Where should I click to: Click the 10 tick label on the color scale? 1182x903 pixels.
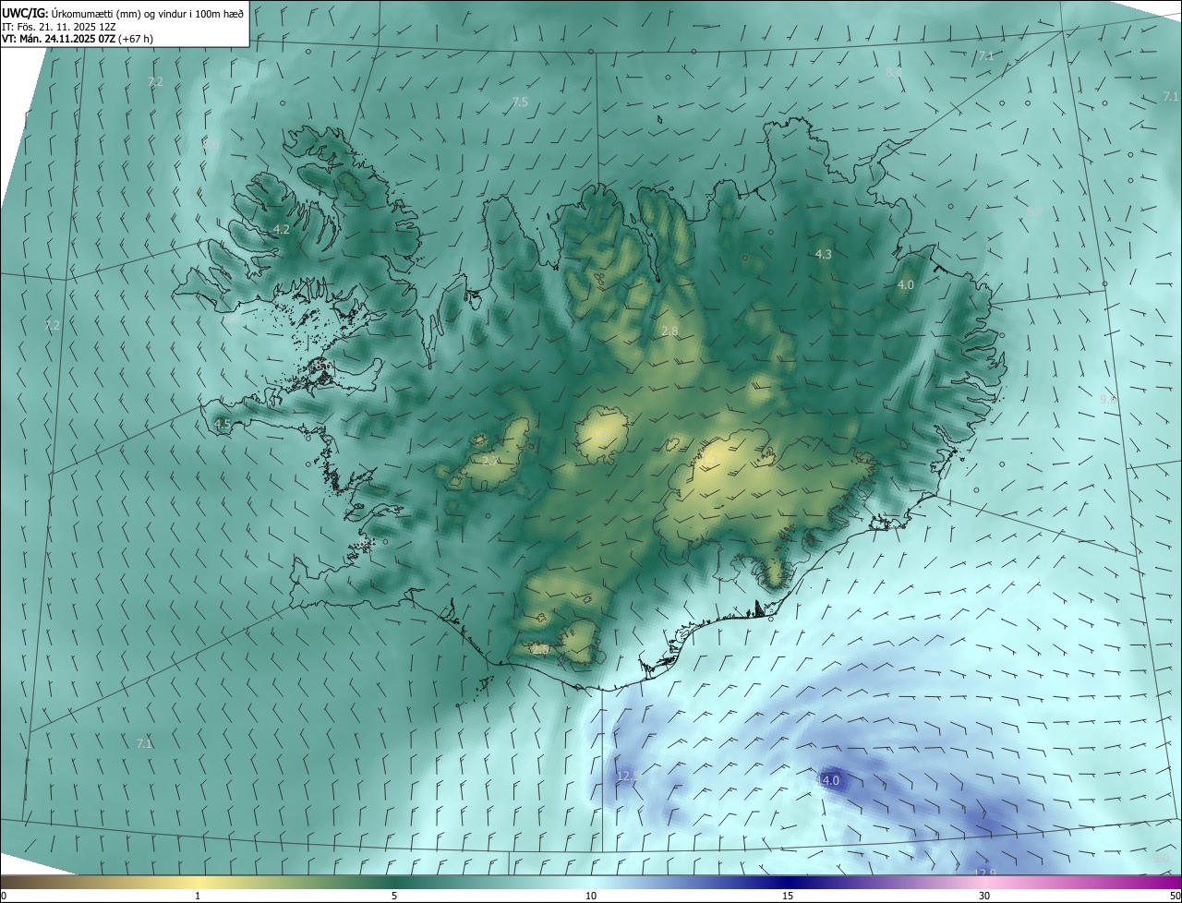coord(591,896)
